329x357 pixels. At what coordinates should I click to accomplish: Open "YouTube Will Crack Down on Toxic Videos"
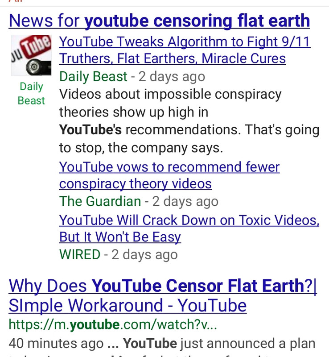click(189, 220)
